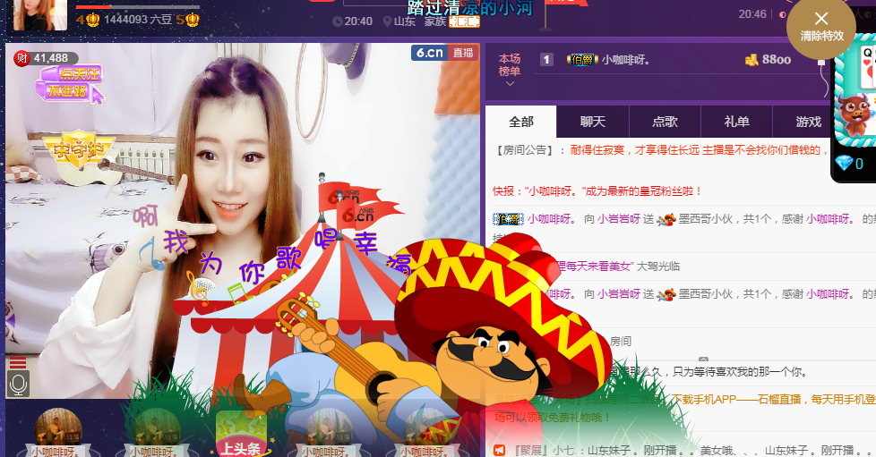876x457 pixels.
Task: Switch to the 全部 tab
Action: [521, 122]
